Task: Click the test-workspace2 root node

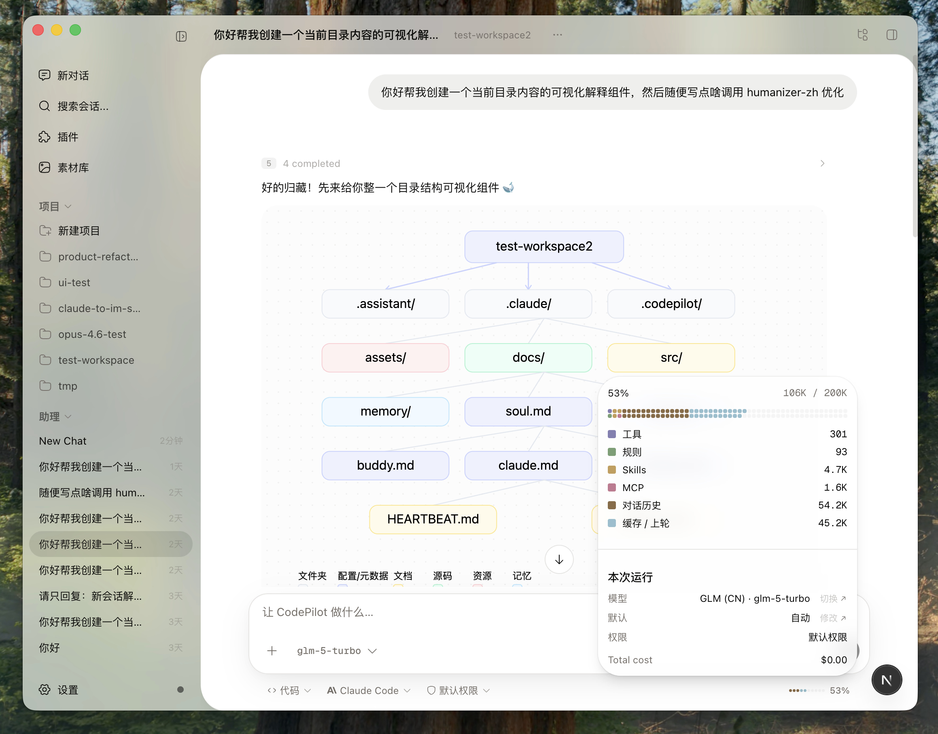Action: coord(544,246)
